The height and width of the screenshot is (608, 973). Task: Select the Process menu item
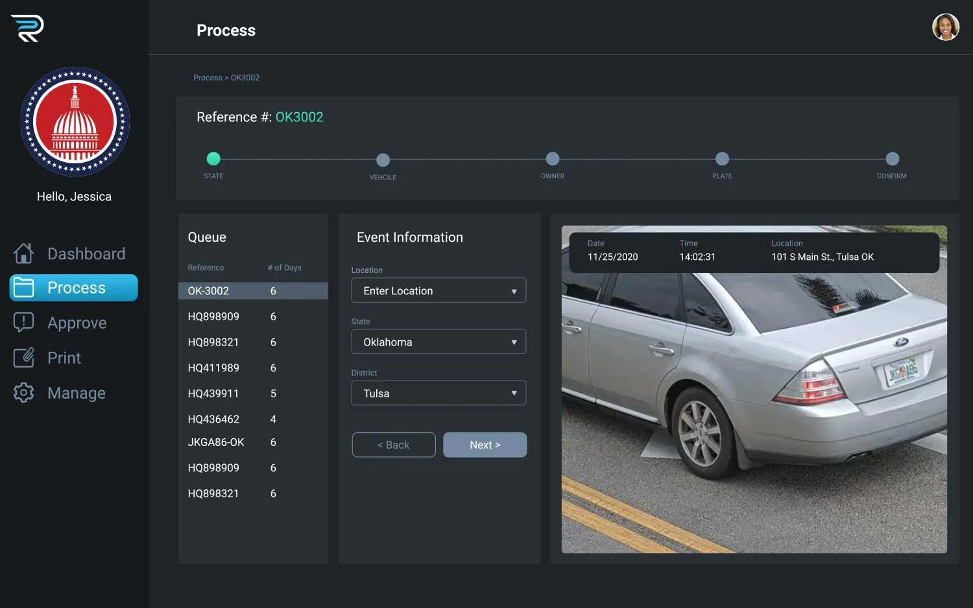(74, 288)
